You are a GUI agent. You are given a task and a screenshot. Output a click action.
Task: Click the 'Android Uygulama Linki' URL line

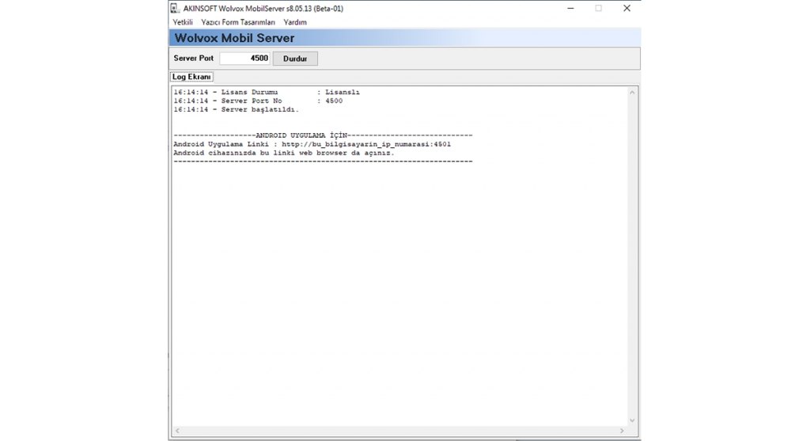312,144
